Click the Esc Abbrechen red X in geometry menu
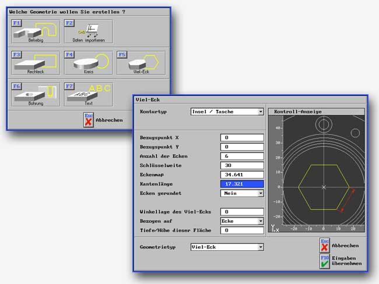The height and width of the screenshot is (284, 379). 89,120
